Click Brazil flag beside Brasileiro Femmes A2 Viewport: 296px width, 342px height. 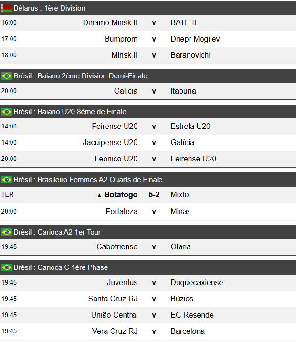(7, 180)
